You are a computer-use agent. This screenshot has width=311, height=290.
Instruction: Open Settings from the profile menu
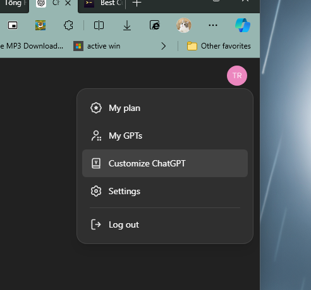point(165,191)
